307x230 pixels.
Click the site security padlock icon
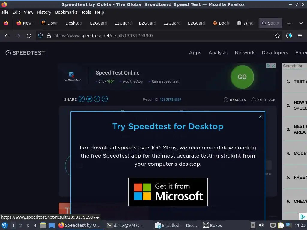[49, 36]
